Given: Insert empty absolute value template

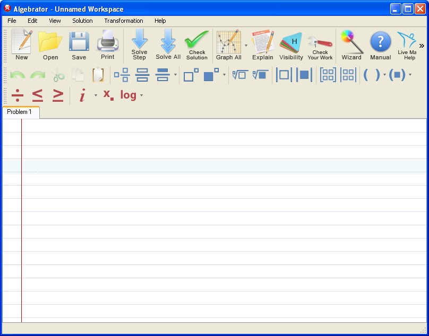Looking at the screenshot, I should tap(284, 75).
